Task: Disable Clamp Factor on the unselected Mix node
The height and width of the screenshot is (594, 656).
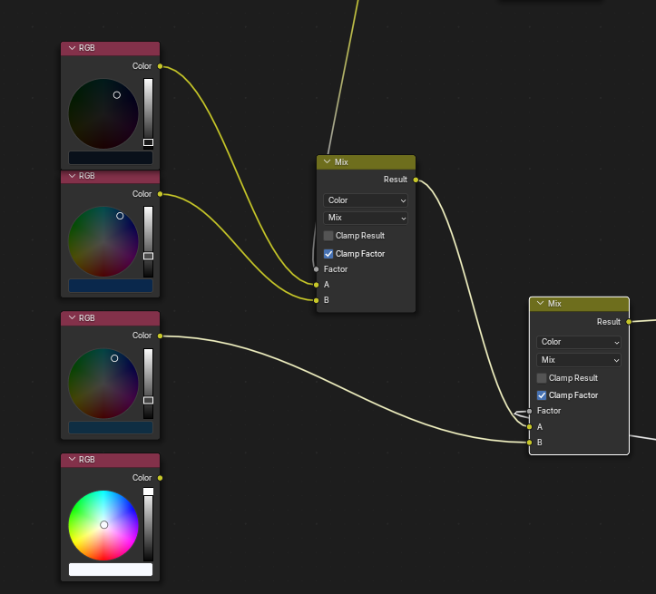Action: tap(328, 254)
